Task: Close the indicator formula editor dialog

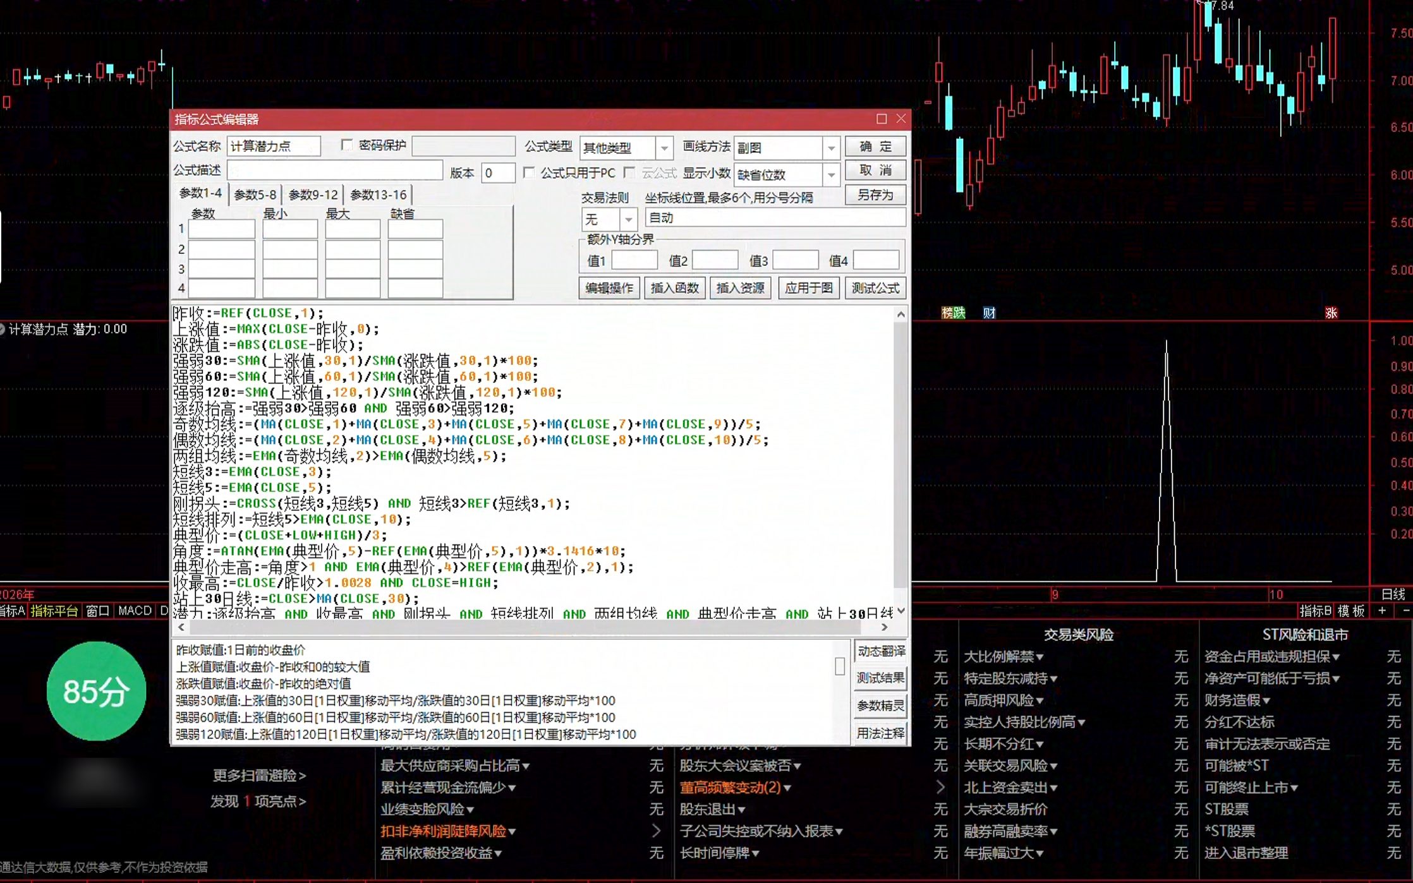Action: [x=901, y=119]
